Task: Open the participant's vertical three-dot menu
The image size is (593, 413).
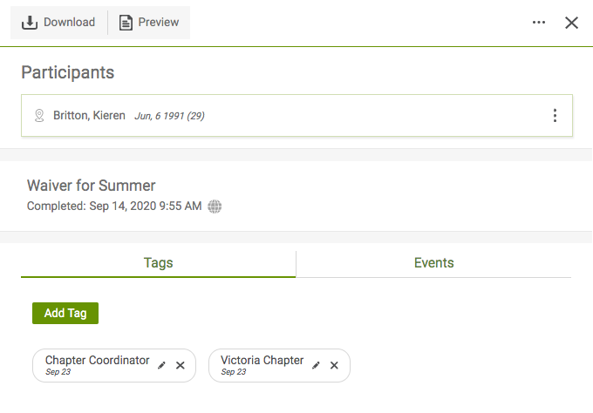Action: click(555, 115)
